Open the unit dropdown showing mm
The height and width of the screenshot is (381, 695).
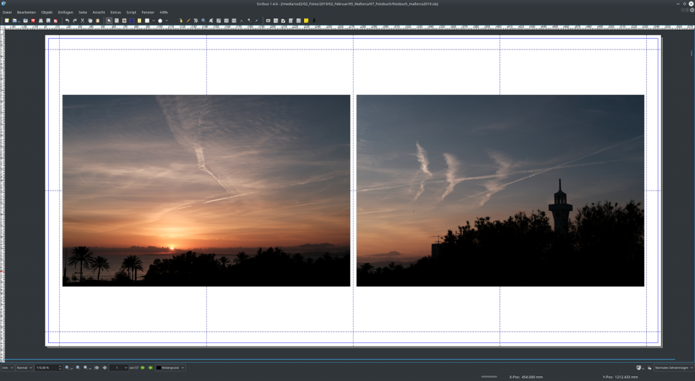click(7, 367)
